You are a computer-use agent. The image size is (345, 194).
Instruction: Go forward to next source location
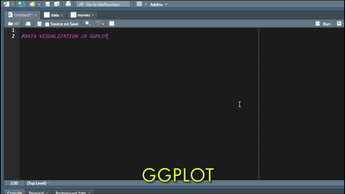point(16,24)
